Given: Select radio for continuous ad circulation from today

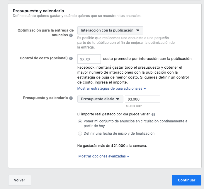Looking at the screenshot, I should coord(80,121).
